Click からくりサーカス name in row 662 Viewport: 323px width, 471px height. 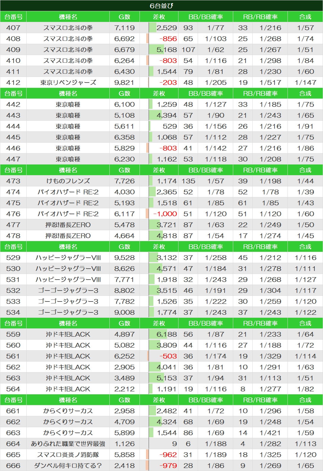(x=68, y=422)
